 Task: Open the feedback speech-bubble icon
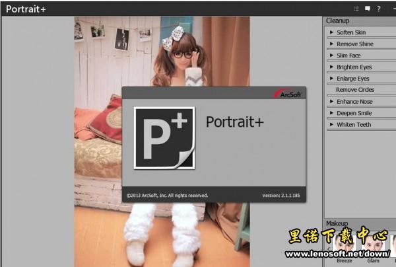(368, 9)
